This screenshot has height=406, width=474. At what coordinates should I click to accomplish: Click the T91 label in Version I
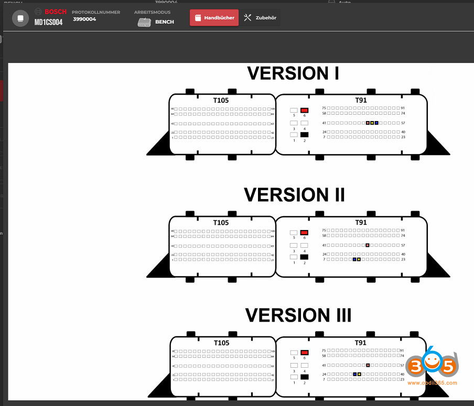click(361, 101)
